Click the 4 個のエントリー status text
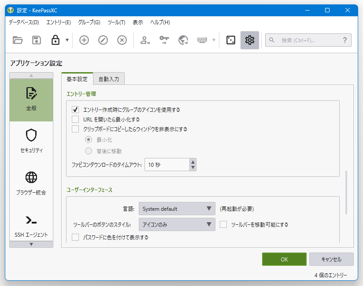The height and width of the screenshot is (286, 363). [330, 275]
